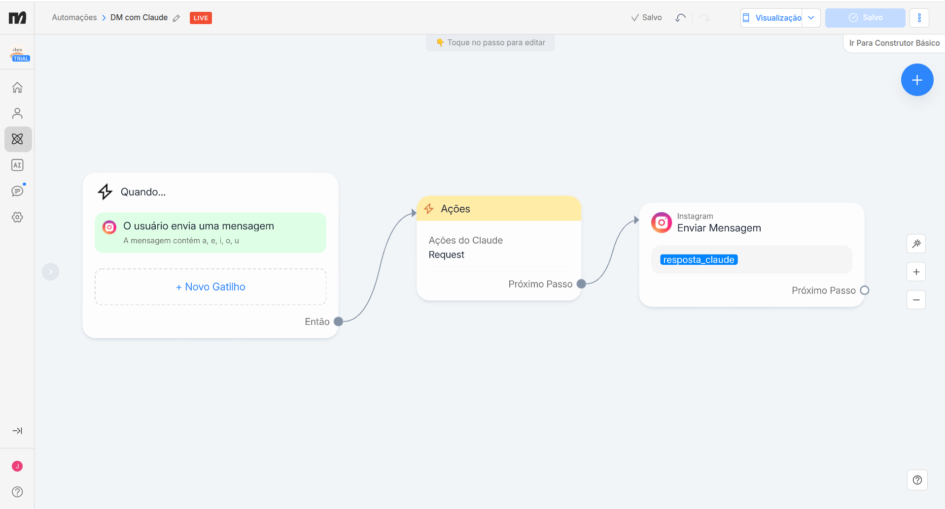Select the resposta_claude variable tag
The height and width of the screenshot is (509, 945).
(699, 260)
